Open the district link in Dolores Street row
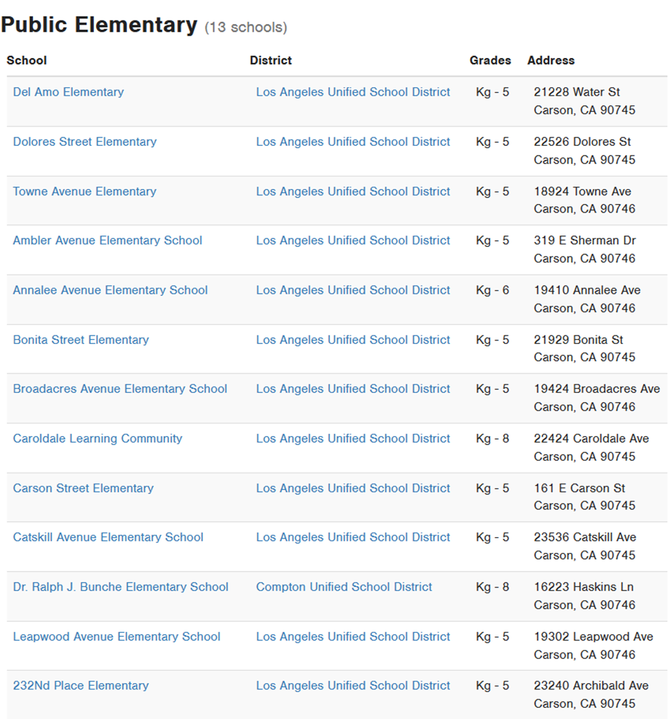The width and height of the screenshot is (668, 719). pos(353,142)
